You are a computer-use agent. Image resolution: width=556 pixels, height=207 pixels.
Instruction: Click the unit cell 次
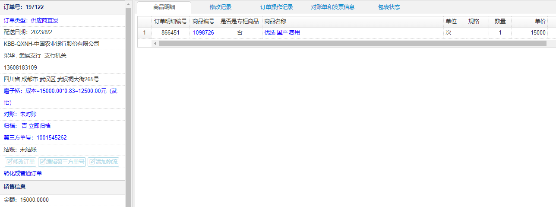pyautogui.click(x=455, y=32)
